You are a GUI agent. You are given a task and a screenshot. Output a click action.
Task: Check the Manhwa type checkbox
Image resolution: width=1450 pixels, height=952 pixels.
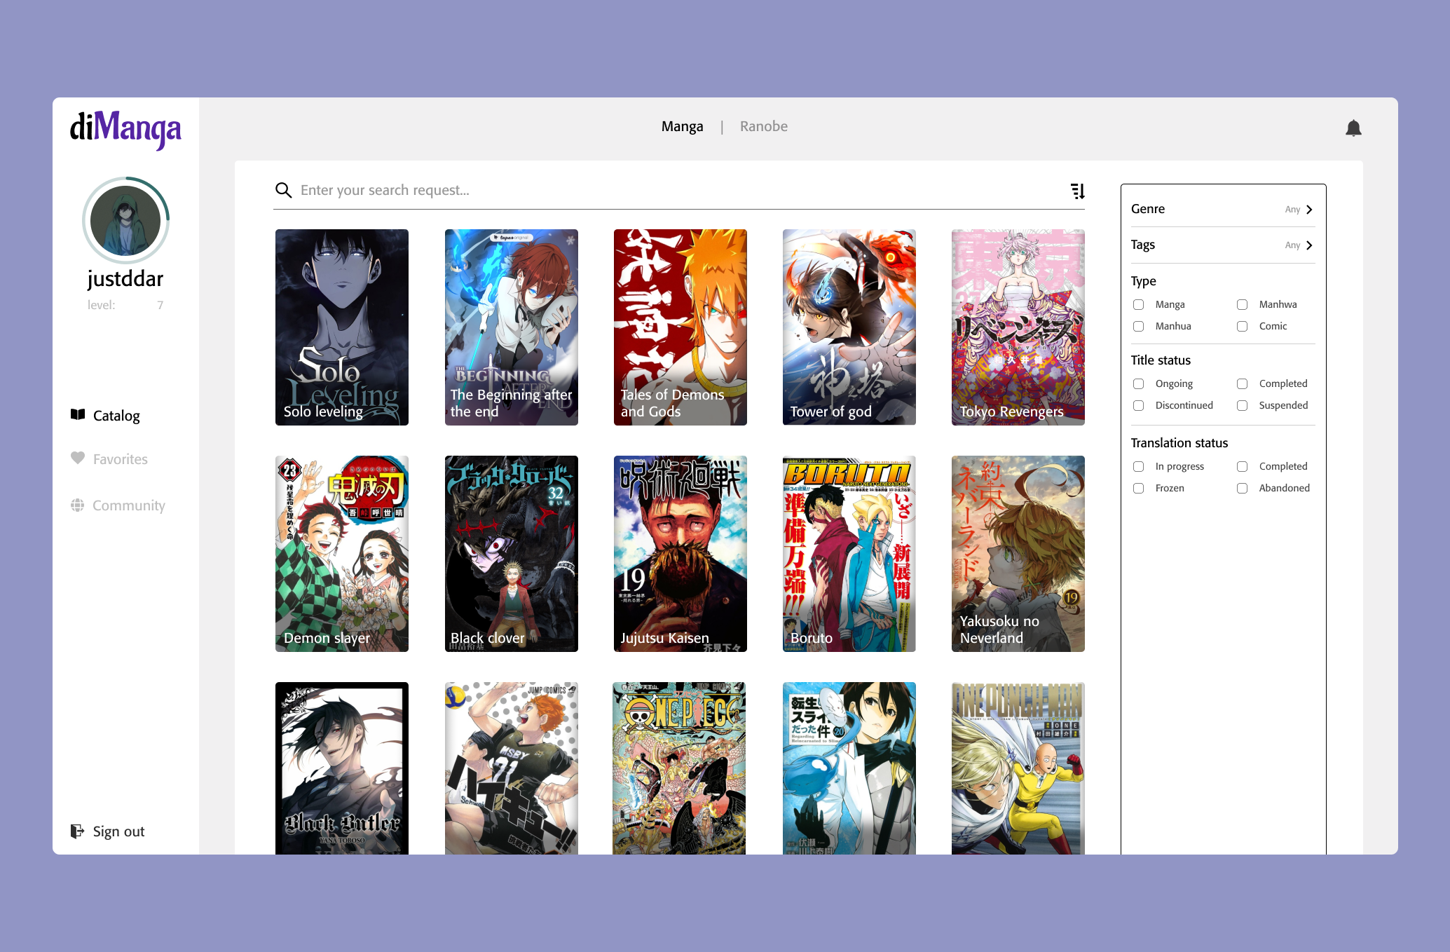point(1242,304)
